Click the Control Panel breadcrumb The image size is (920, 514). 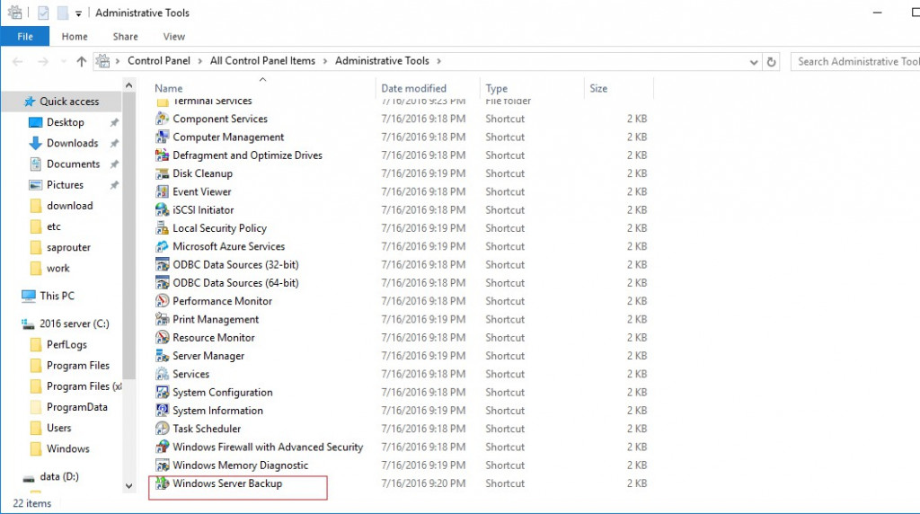click(159, 60)
